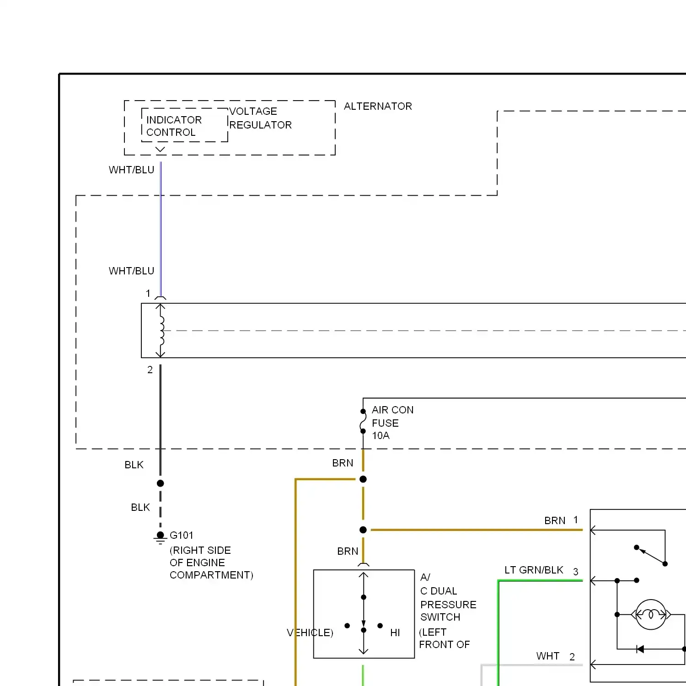686x686 pixels.
Task: Select the BRN label beside connector pin 1
Action: pos(555,520)
